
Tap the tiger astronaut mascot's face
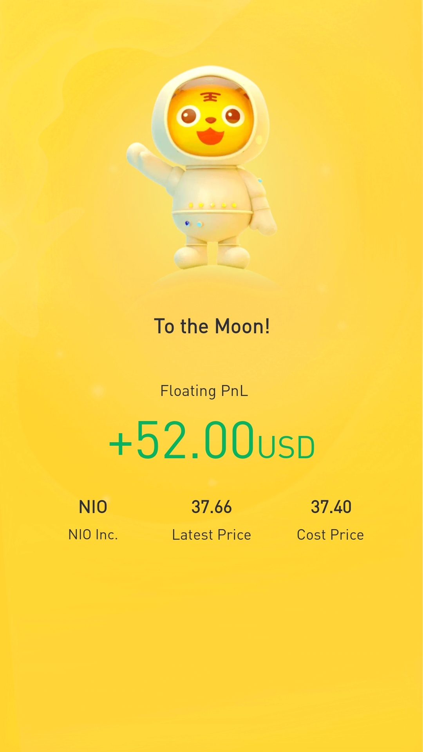(x=210, y=119)
